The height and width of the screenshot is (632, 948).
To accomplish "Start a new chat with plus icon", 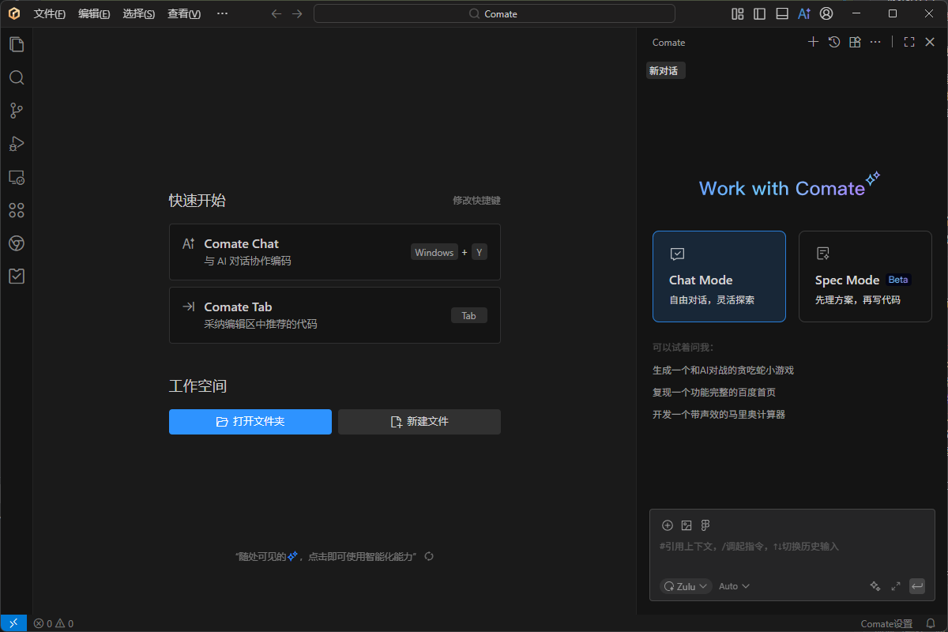I will 813,42.
